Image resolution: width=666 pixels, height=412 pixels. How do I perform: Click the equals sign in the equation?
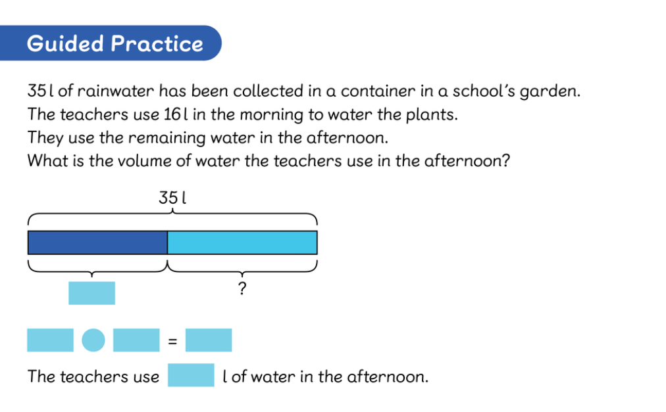(172, 341)
